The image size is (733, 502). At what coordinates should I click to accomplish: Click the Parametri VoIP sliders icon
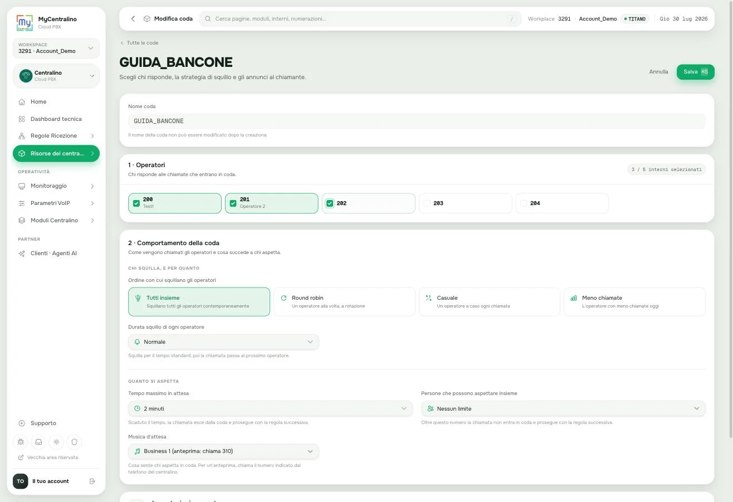[22, 203]
